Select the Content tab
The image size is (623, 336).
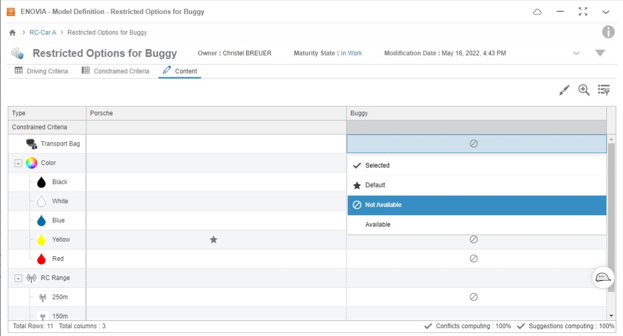pos(180,71)
